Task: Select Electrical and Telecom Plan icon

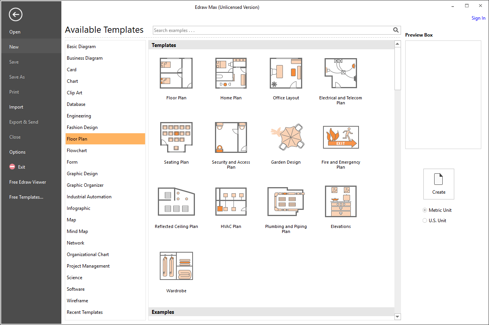Action: (341, 73)
